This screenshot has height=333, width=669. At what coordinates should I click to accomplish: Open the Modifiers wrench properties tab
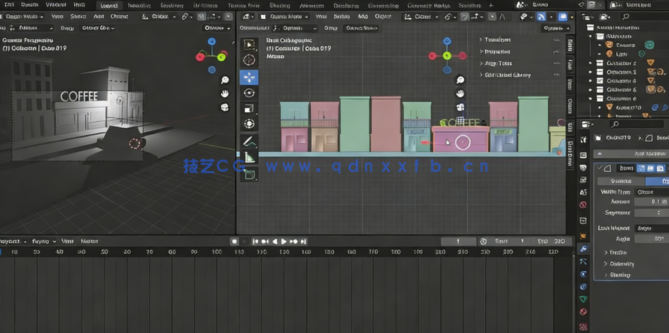(x=583, y=249)
